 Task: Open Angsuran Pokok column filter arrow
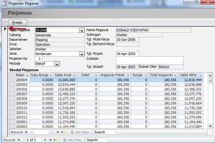(128, 75)
